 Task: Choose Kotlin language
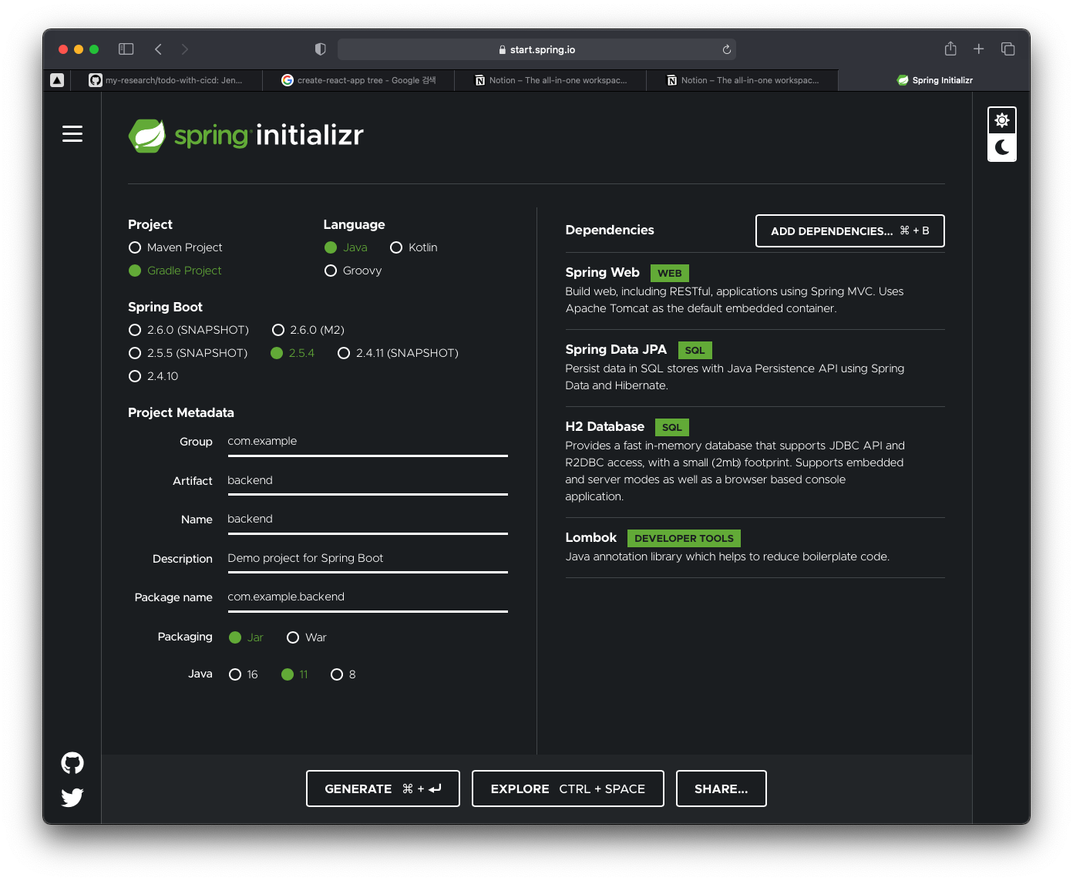(414, 247)
